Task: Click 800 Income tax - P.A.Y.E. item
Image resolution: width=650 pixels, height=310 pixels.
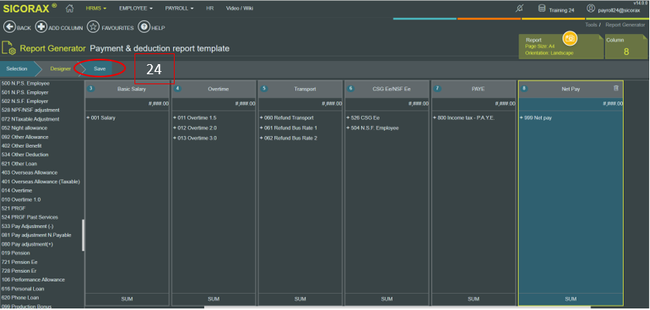Action: pos(464,118)
